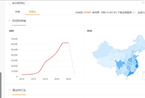Click the download all charts icon
Image resolution: width=145 pixels, height=98 pixels.
point(134,13)
